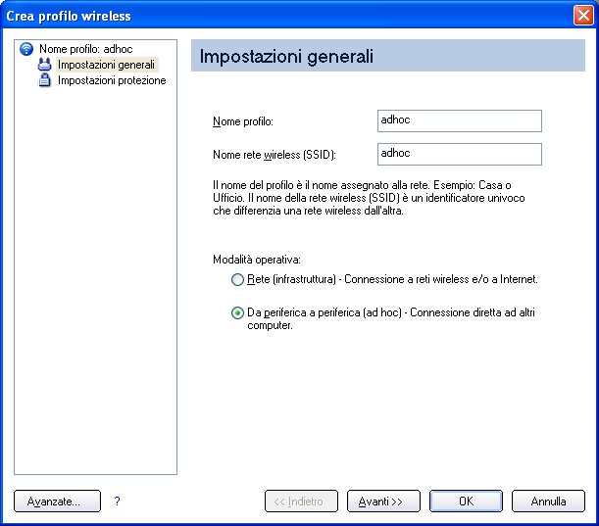Select the Nome profilo: adhoc tree root
The height and width of the screenshot is (526, 599).
click(x=86, y=49)
